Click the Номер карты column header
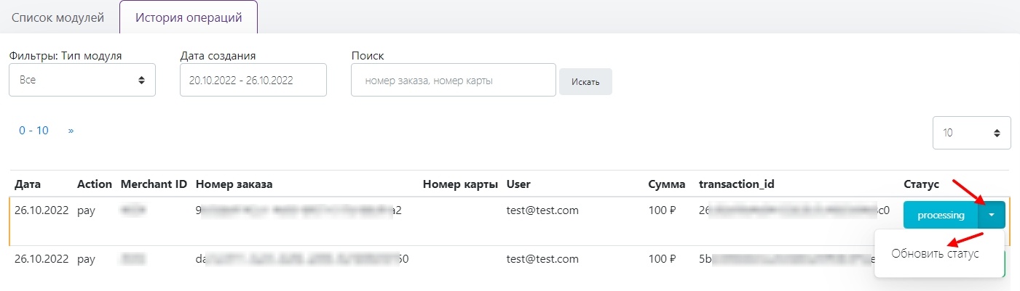 459,184
